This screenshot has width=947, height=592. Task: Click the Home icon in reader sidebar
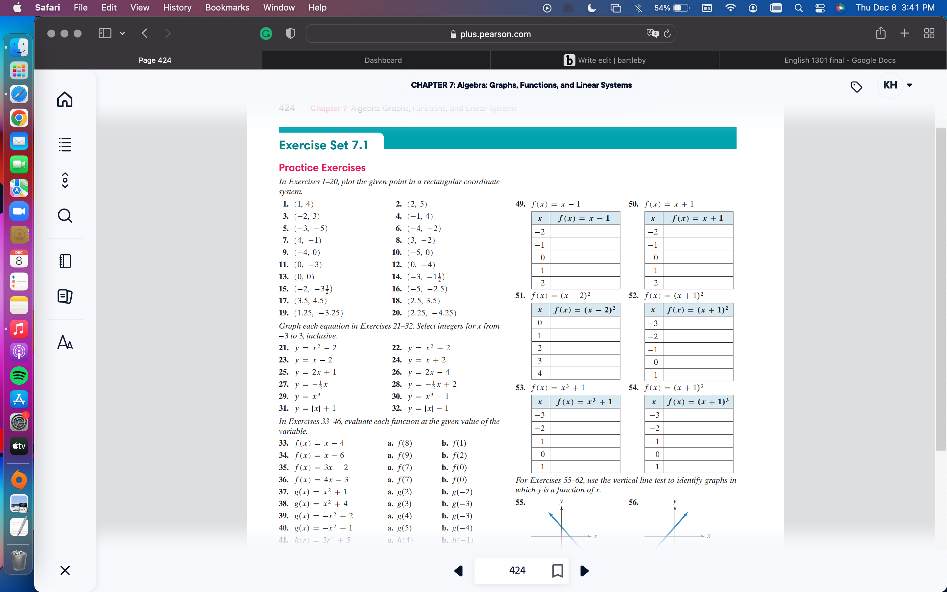[65, 99]
